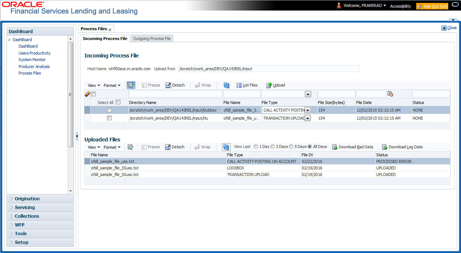The width and height of the screenshot is (461, 253).
Task: Check the row for input/lockbox directory
Action: click(109, 110)
